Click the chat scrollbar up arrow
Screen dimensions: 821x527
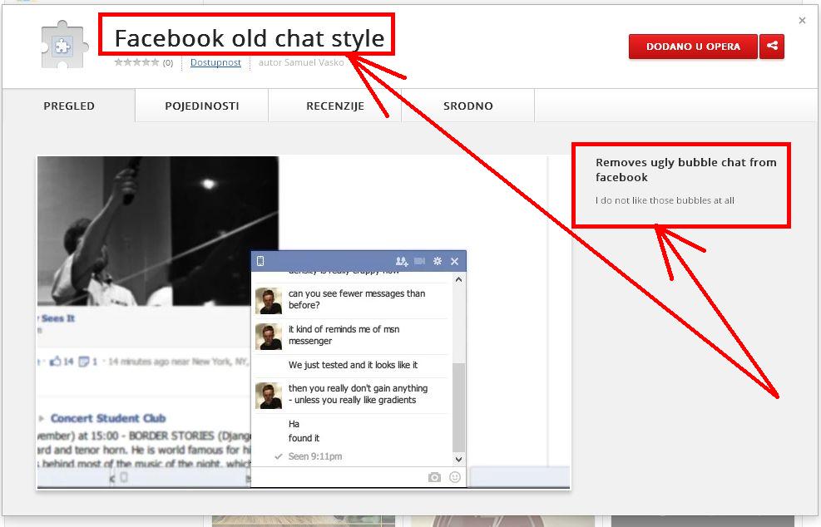(458, 279)
